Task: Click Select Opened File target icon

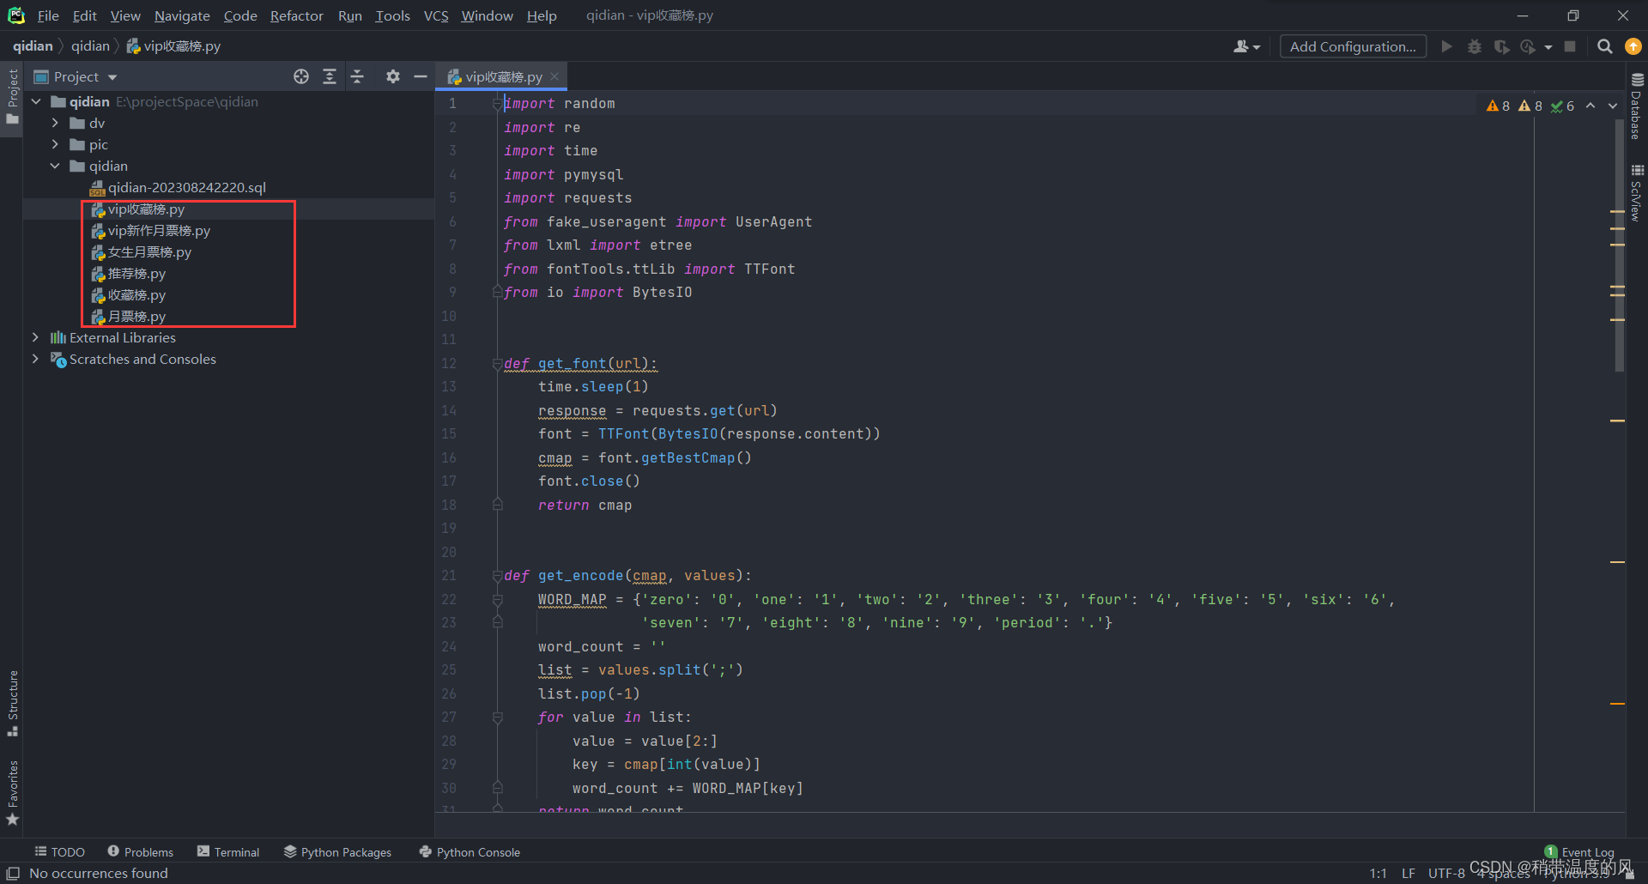Action: pyautogui.click(x=301, y=77)
